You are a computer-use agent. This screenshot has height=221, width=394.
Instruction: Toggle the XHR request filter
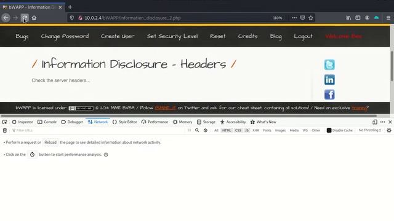point(256,130)
